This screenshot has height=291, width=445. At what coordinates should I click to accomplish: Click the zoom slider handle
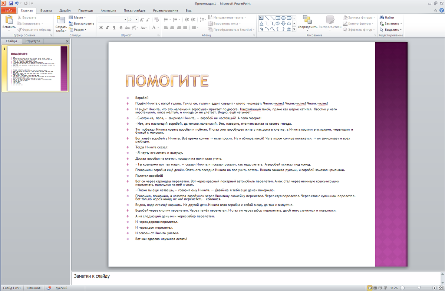coord(419,288)
